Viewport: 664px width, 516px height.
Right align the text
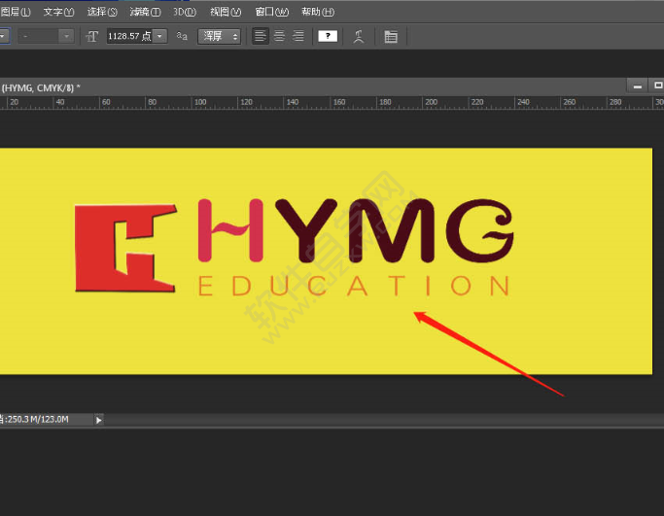click(x=298, y=36)
